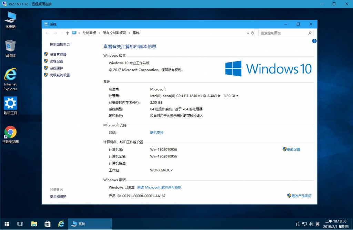Image resolution: width=353 pixels, height=230 pixels.
Task: Open 控制面板主页 link
Action: pos(60,45)
